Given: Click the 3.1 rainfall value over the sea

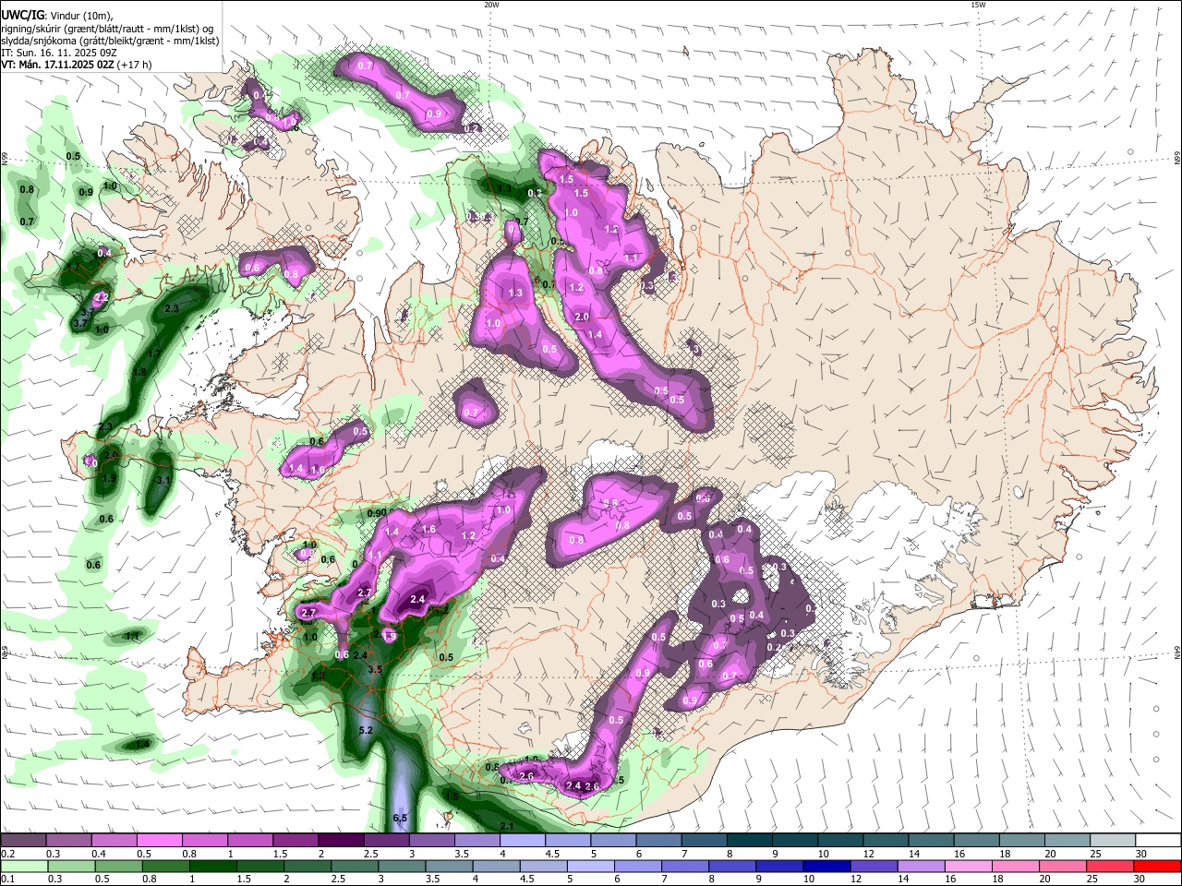Looking at the screenshot, I should [164, 481].
